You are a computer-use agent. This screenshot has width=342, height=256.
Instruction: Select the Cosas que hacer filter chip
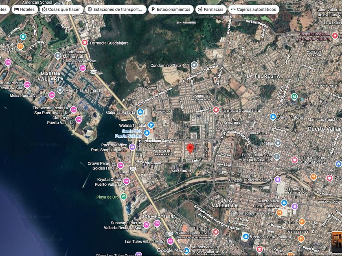(61, 9)
